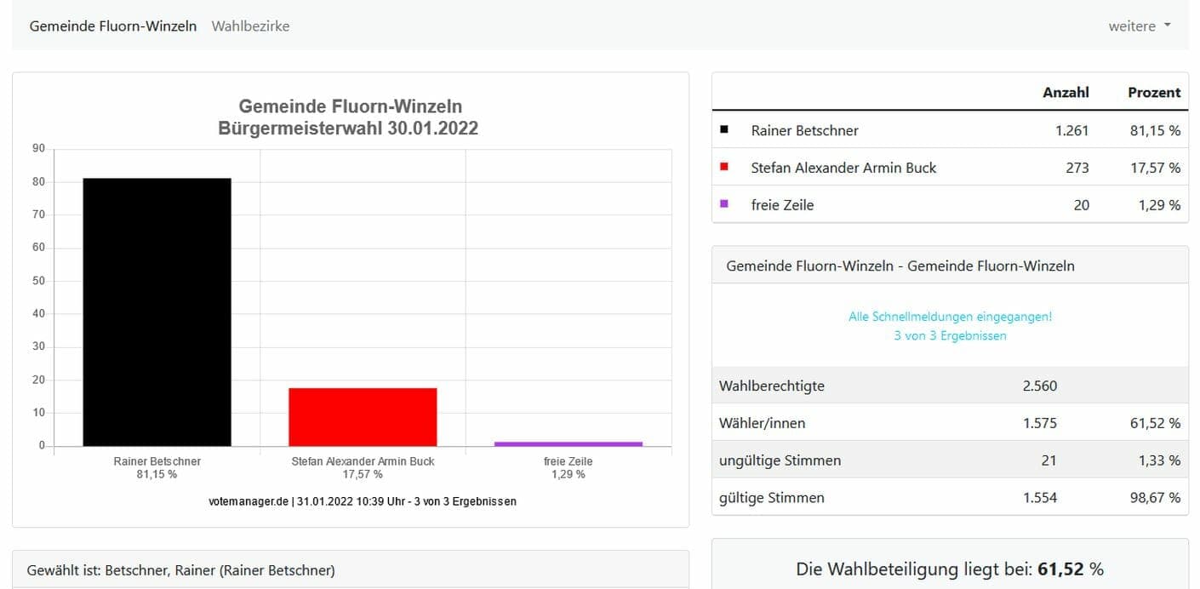The image size is (1200, 589).
Task: Click the 'Anzahl' column header
Action: pyautogui.click(x=1066, y=93)
